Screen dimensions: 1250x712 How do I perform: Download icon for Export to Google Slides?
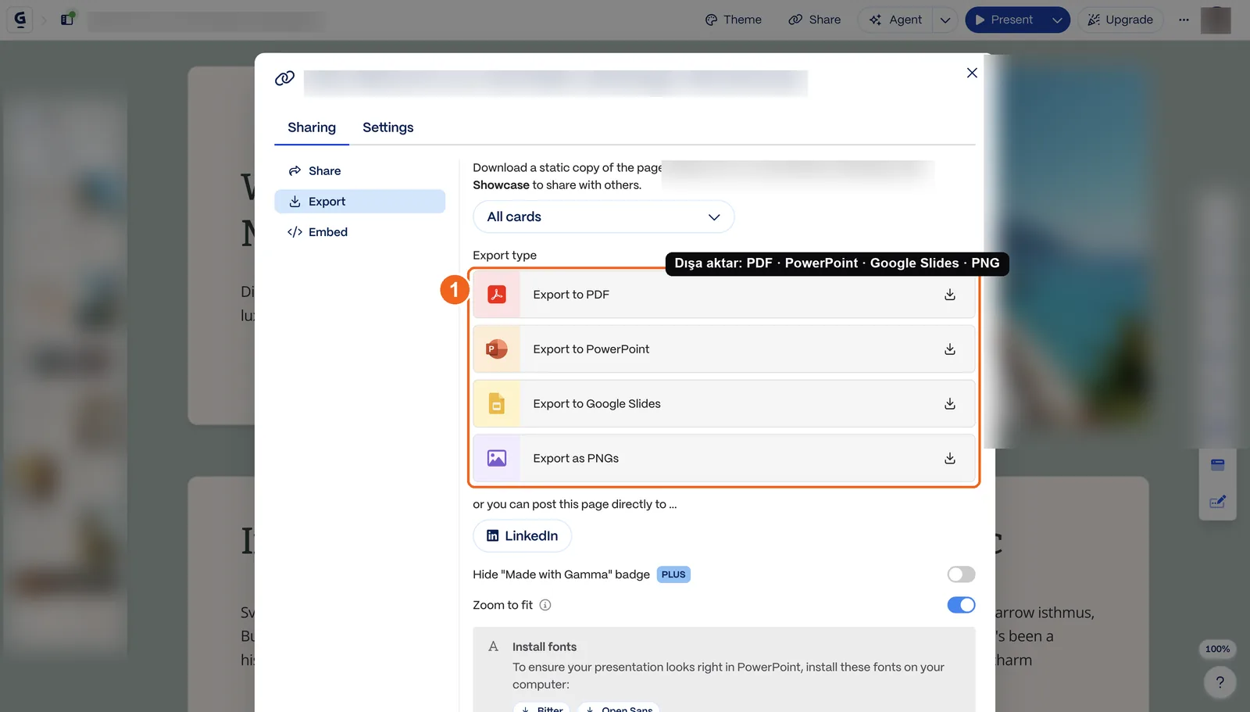point(950,404)
